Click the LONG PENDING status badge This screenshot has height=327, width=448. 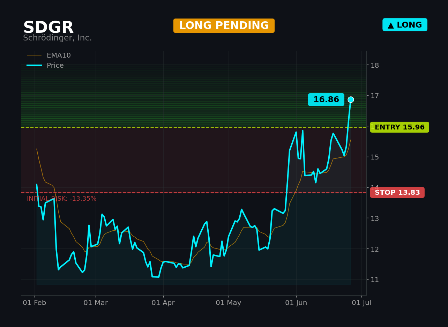click(x=224, y=26)
